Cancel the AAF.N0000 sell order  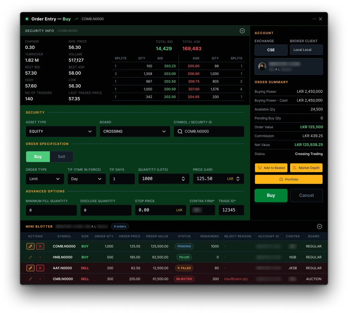pos(40,268)
